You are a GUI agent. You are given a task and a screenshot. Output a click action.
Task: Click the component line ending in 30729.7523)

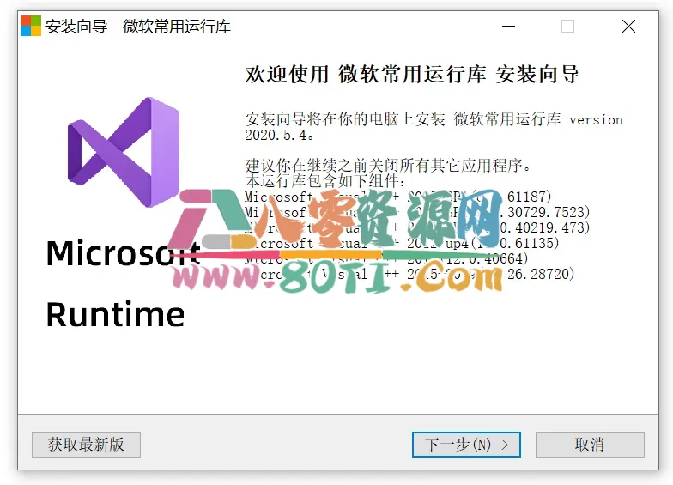[417, 212]
